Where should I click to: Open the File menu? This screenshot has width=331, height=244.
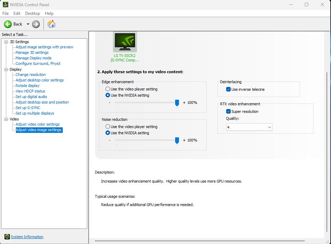6,13
